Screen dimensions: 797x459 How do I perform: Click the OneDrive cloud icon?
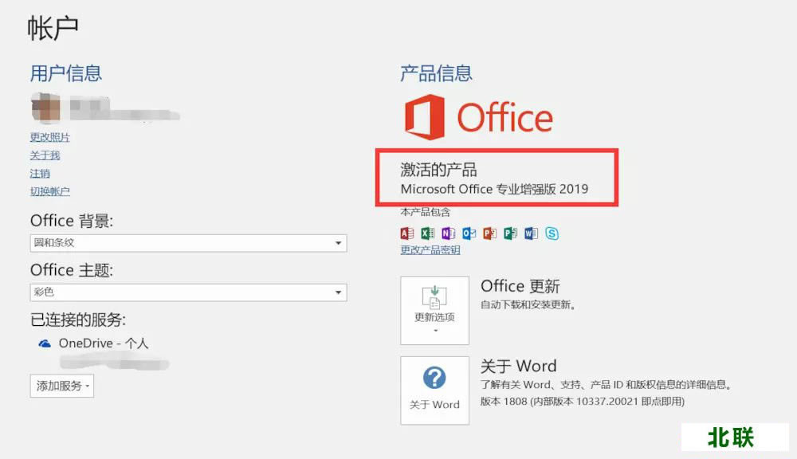tap(45, 343)
